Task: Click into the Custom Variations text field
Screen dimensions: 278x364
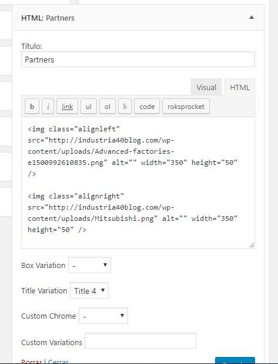Action: tap(140, 341)
